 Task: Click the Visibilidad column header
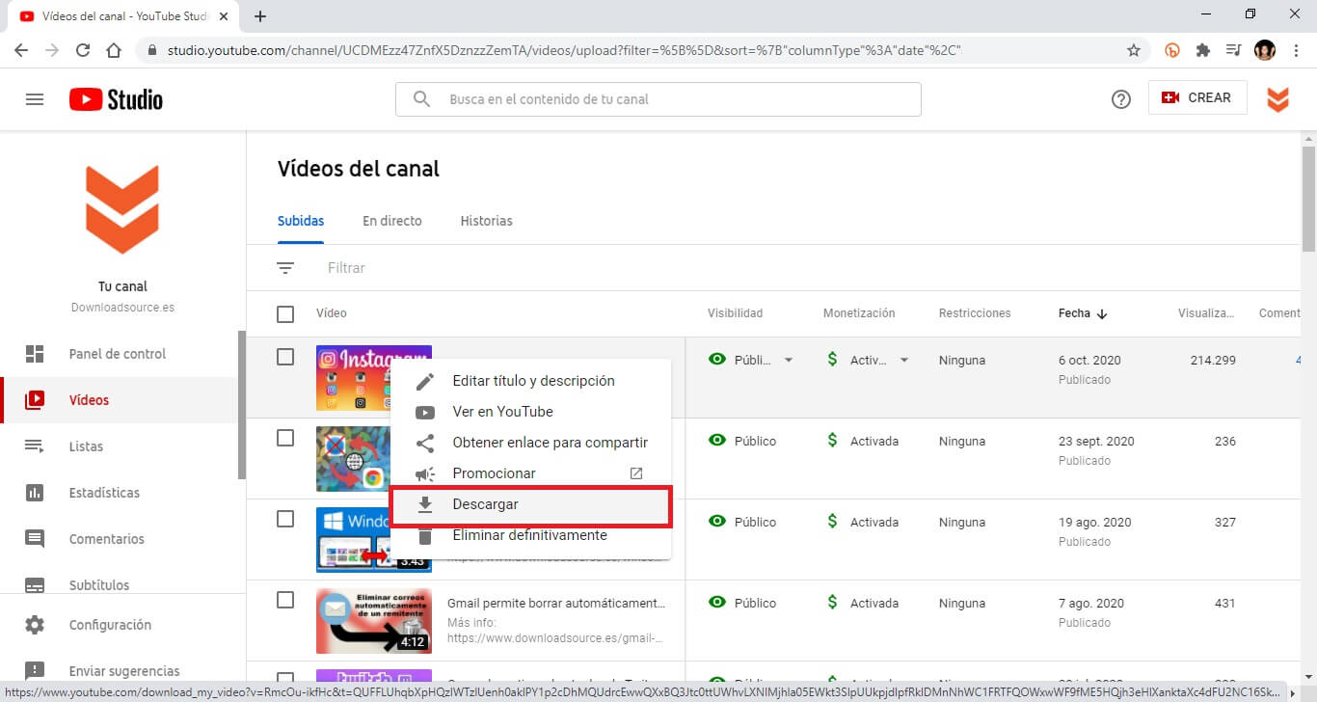click(x=735, y=313)
